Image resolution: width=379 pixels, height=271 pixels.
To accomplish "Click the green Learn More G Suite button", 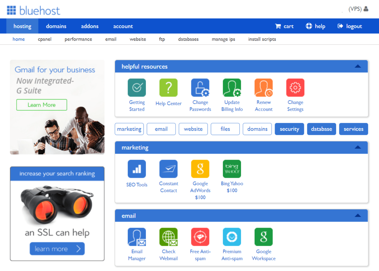I will click(41, 105).
